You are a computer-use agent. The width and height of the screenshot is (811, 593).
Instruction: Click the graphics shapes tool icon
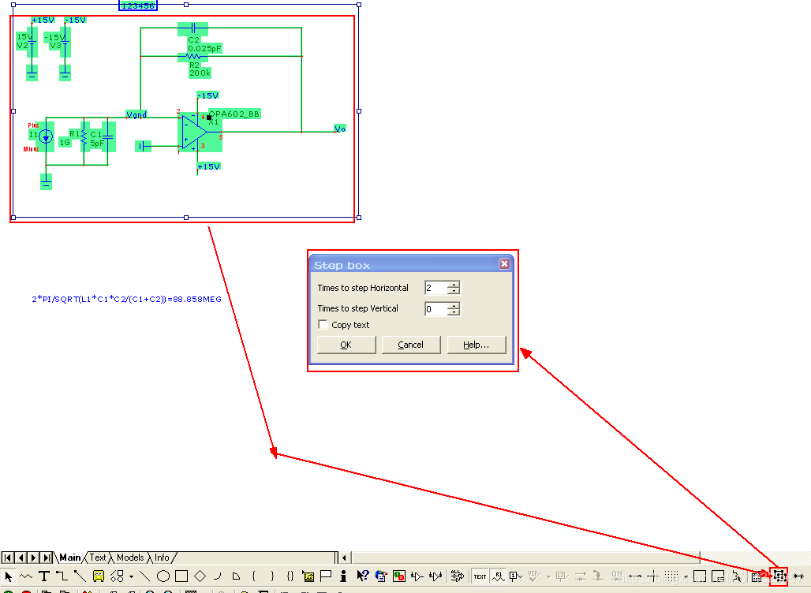click(117, 576)
